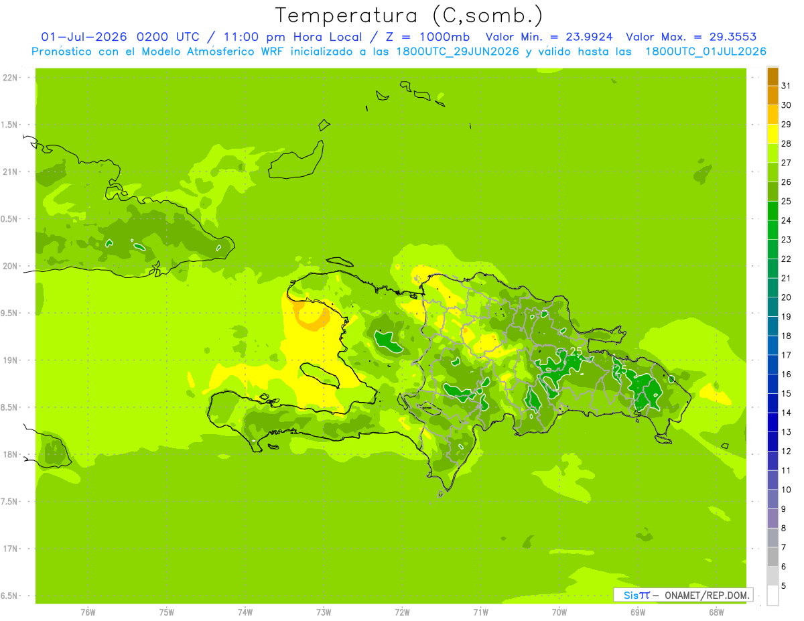
Task: Click the '76W' longitude axis label
Action: 88,612
